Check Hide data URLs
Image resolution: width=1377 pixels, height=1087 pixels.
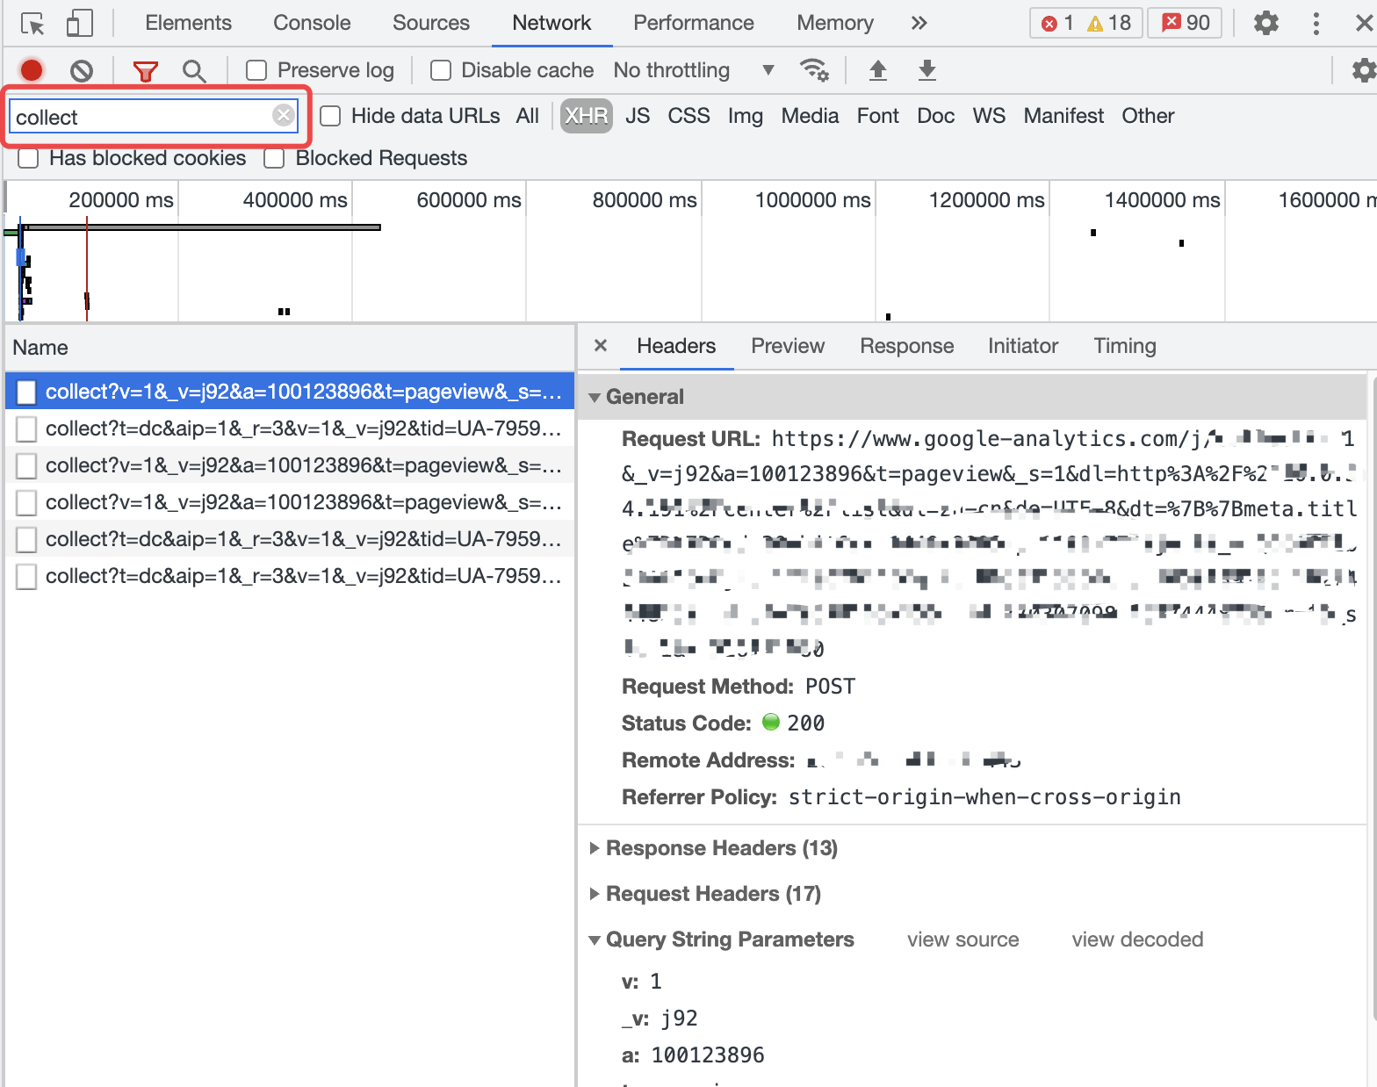[x=330, y=116]
